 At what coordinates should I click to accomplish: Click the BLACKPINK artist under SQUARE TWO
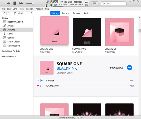point(77,52)
